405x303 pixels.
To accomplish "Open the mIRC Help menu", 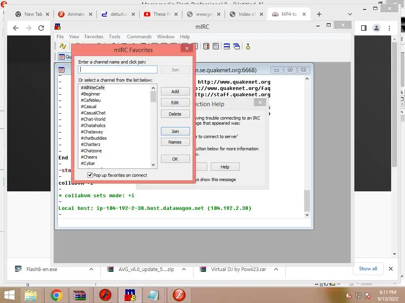I will click(185, 37).
